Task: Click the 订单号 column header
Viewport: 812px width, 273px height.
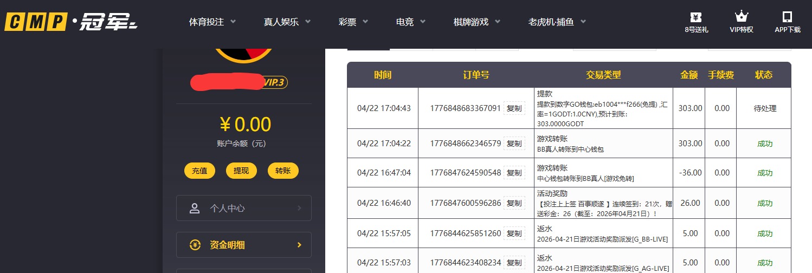Action: coord(476,75)
